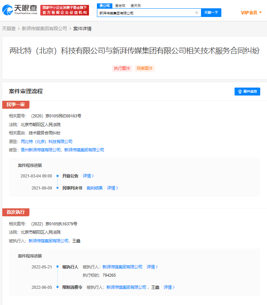This screenshot has width=267, height=305.
Task: Click the 执行案件 tag
Action: [x=122, y=68]
